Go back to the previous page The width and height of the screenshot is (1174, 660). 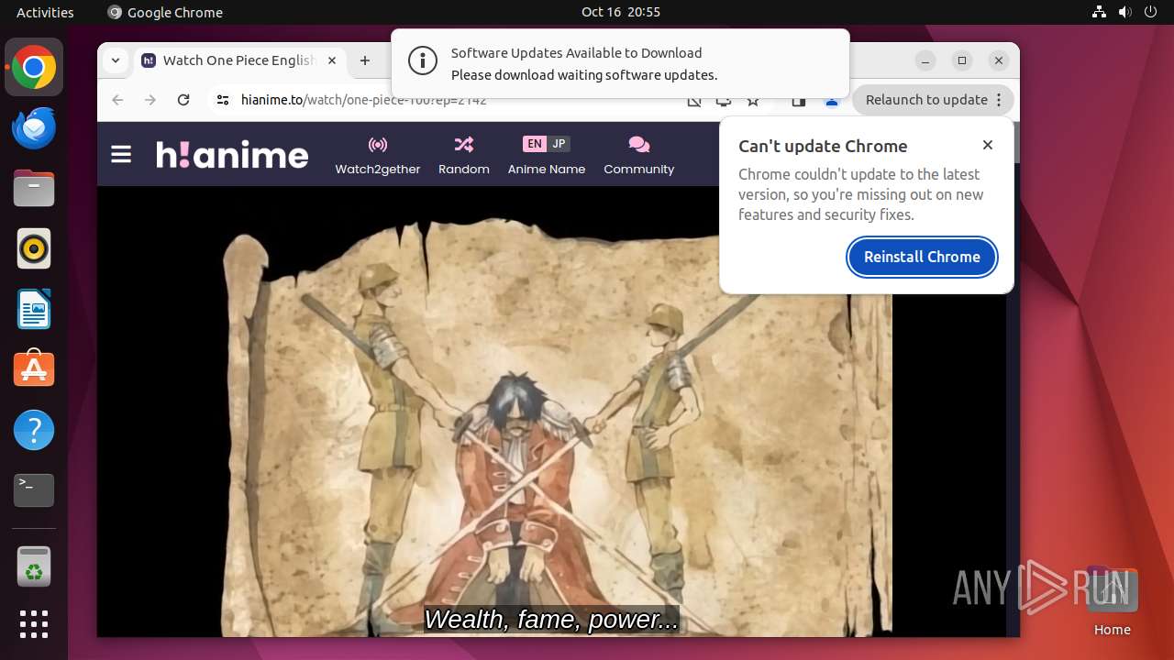point(117,100)
